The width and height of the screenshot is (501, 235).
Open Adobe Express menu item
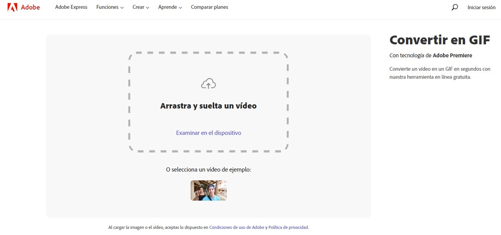tap(71, 7)
